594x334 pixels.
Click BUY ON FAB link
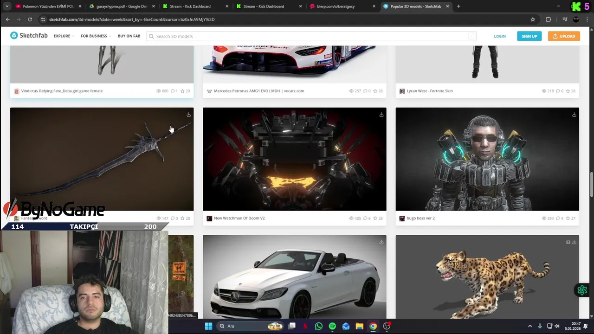pos(129,36)
